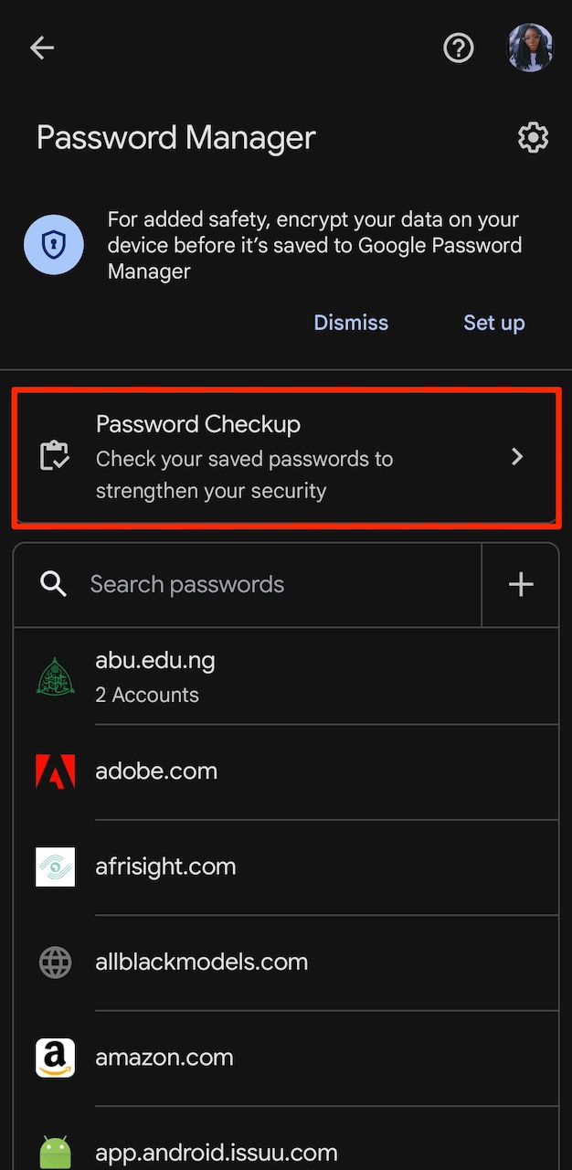Screen dimensions: 572x1170
Task: Open app.android.issuu.com entry
Action: point(274,1152)
